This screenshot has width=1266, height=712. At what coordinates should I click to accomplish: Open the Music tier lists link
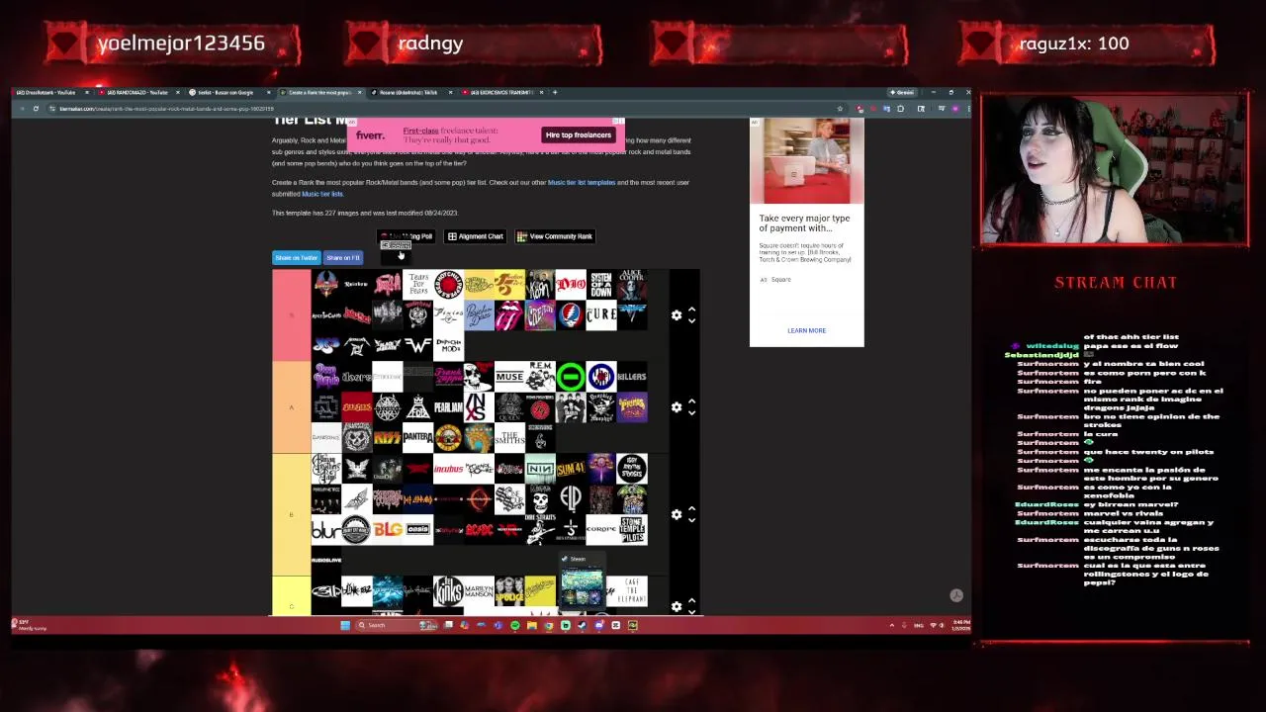click(322, 194)
